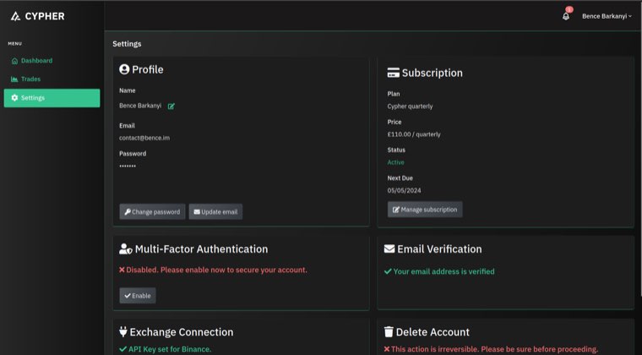Open the Bence Barkanyi user dropdown

click(x=606, y=16)
